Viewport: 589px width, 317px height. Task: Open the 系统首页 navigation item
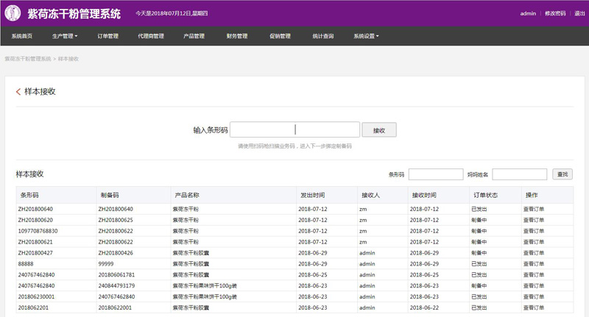[21, 36]
